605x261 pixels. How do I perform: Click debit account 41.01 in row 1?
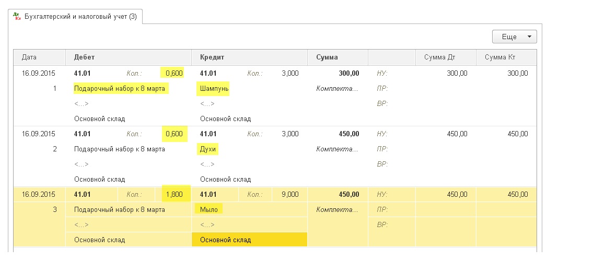point(82,73)
